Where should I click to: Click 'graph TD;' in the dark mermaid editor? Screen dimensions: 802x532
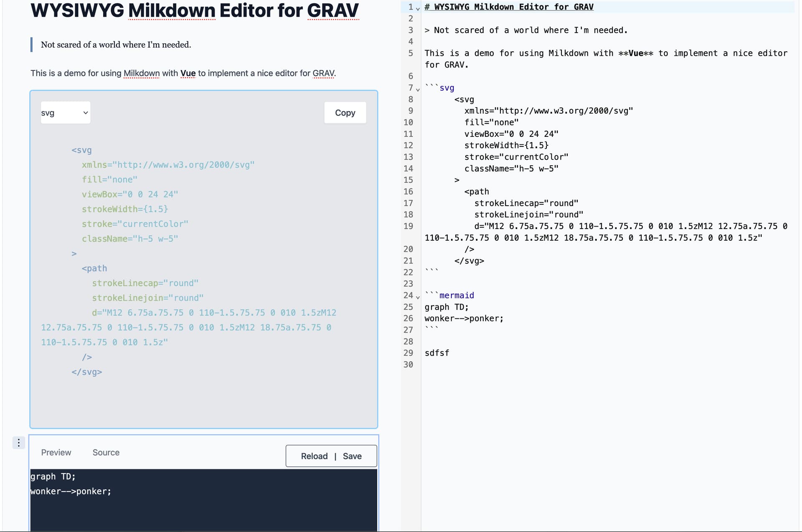tap(53, 477)
